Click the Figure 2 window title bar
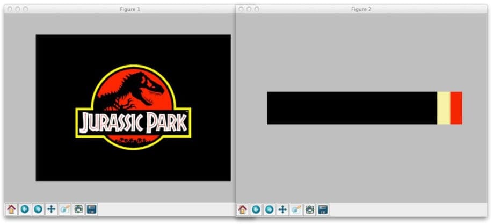 361,9
